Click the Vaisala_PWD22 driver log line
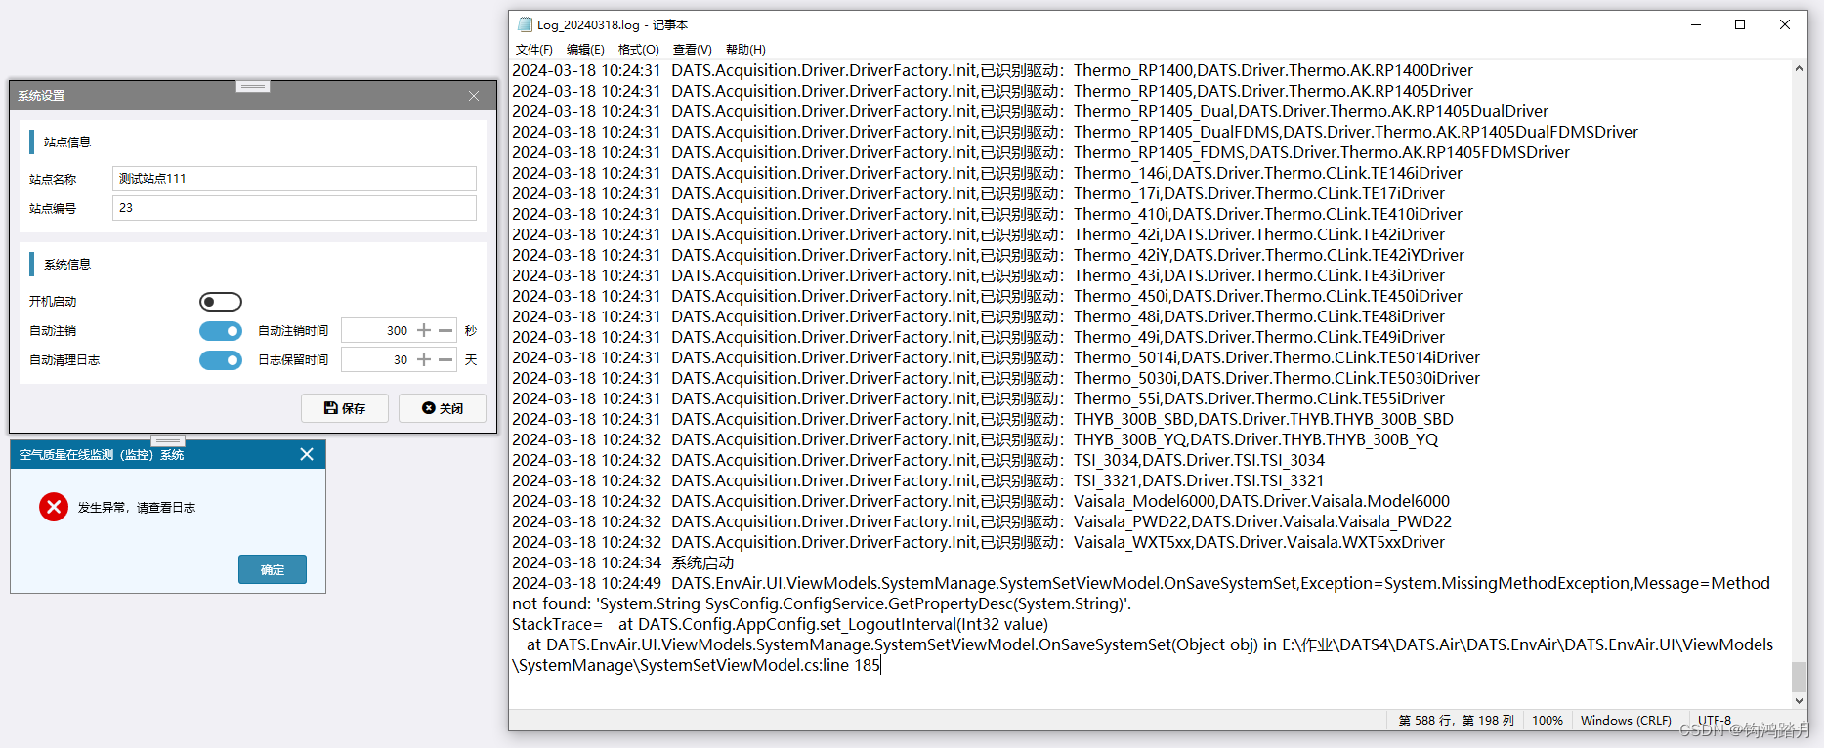Viewport: 1824px width, 748px height. point(982,521)
